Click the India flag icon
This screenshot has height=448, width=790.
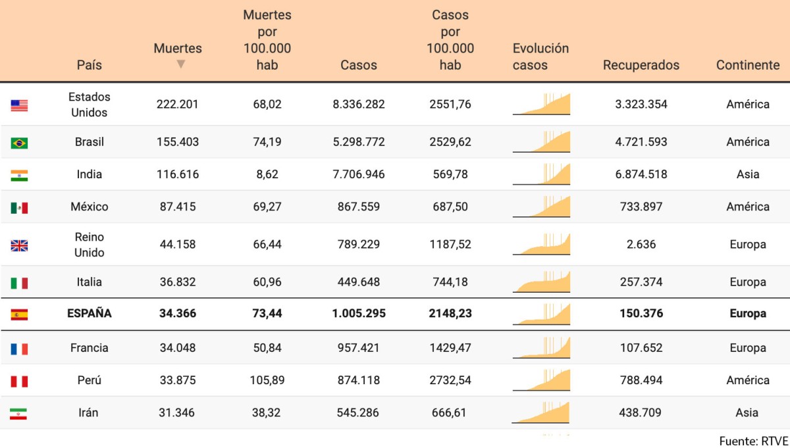click(19, 174)
